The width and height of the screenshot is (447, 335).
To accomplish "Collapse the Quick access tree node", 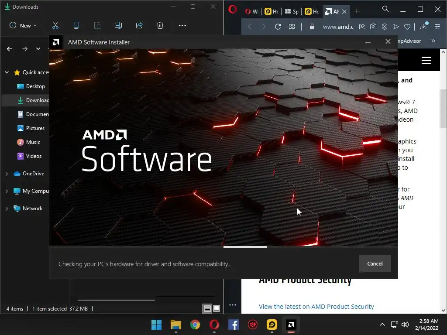I will tap(7, 72).
